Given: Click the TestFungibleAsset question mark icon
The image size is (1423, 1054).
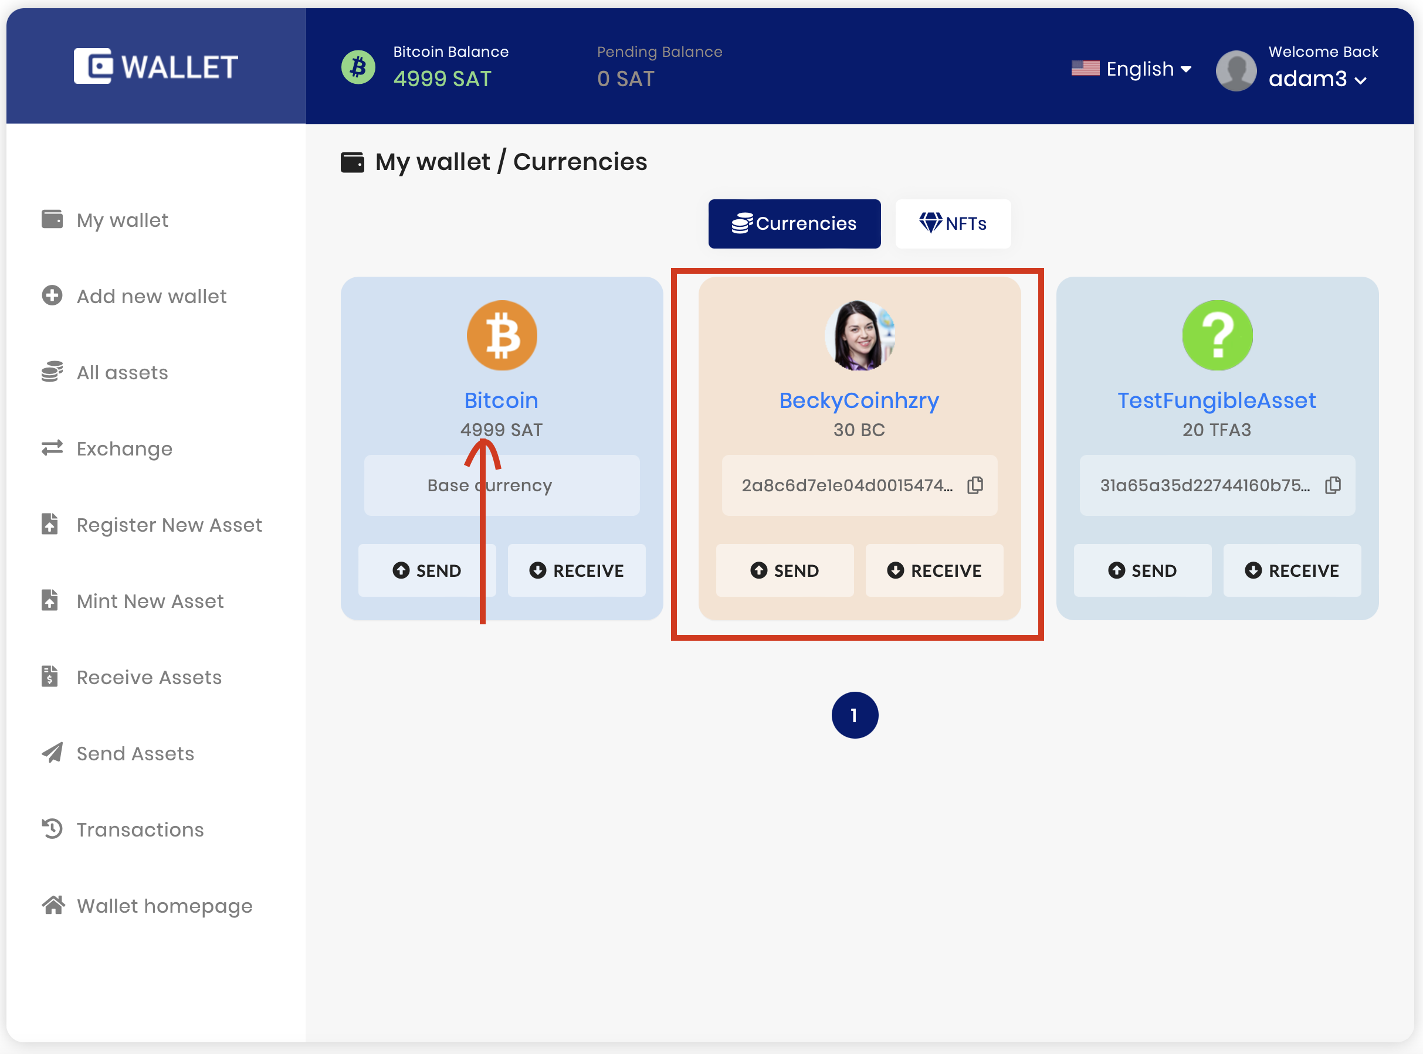Looking at the screenshot, I should 1217,335.
